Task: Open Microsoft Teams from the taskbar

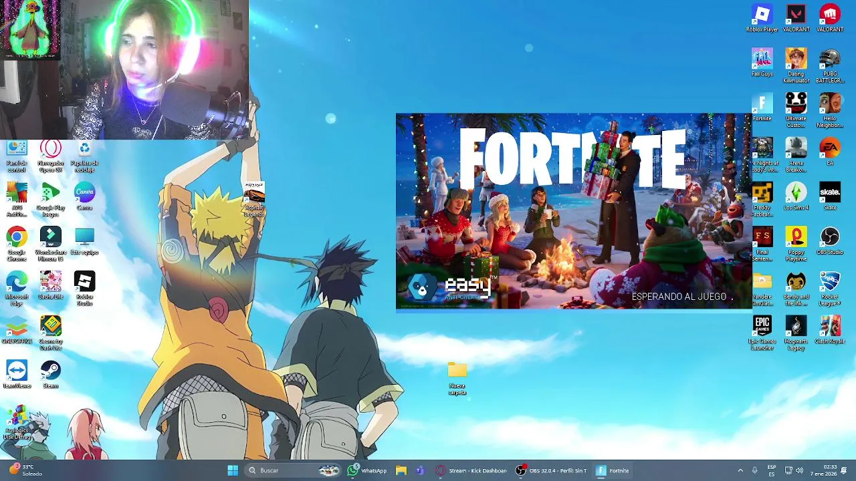Action: tap(420, 470)
